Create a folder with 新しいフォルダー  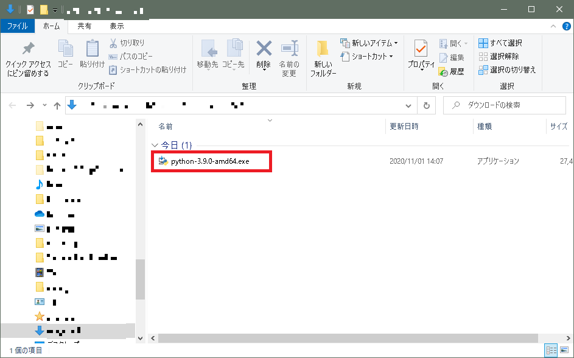click(323, 58)
